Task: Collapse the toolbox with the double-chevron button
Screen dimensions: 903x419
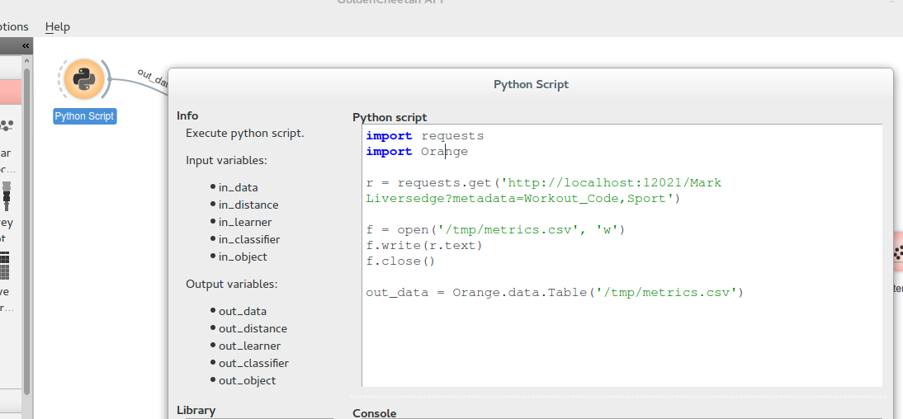Action: coord(26,46)
